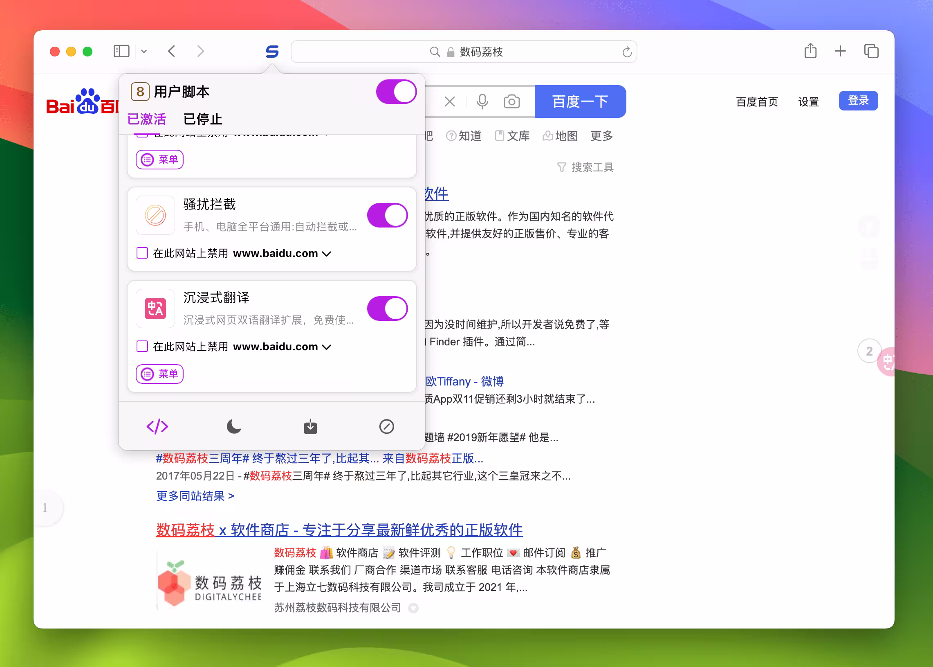Expand www.baidu.com dropdown under 沉浸式翻译
Viewport: 933px width, 667px height.
tap(326, 347)
